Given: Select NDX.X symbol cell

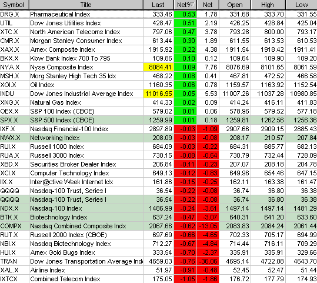Looking at the screenshot, I should (x=14, y=208).
